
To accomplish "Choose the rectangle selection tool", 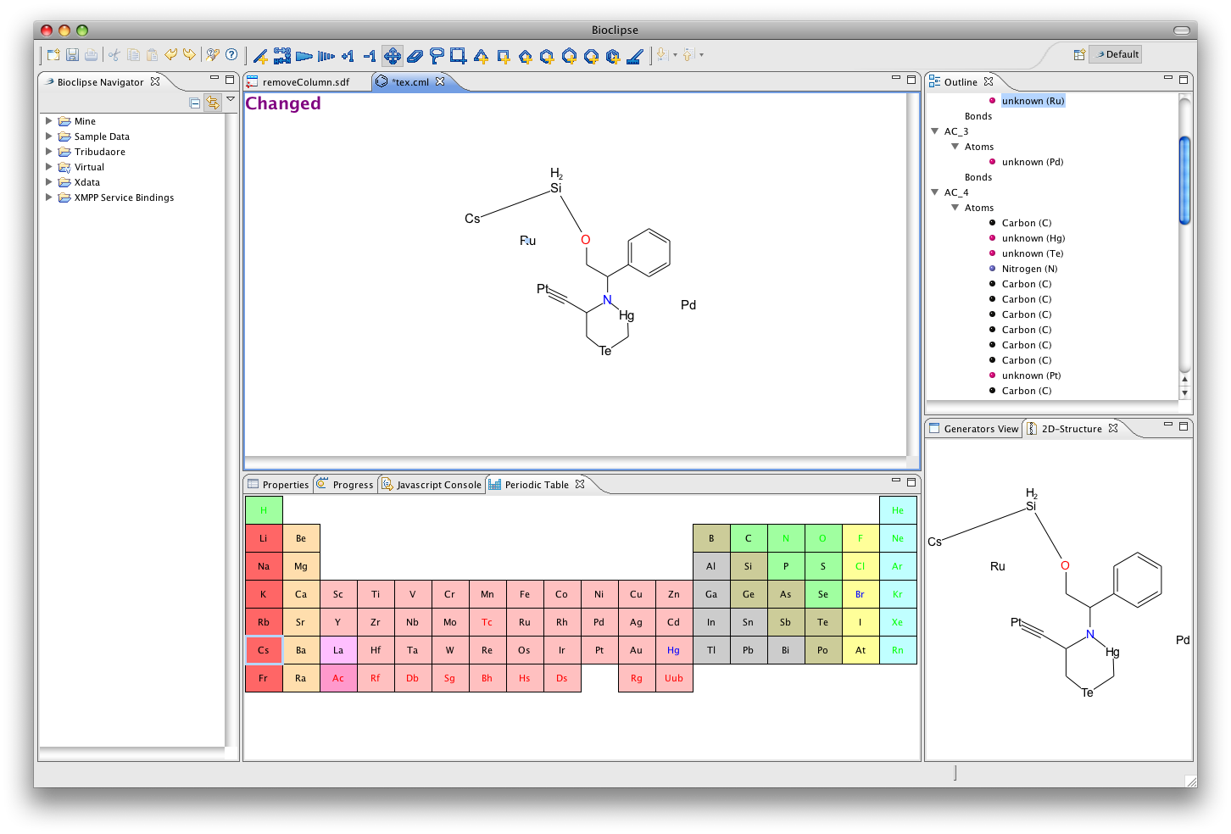I will coord(459,56).
